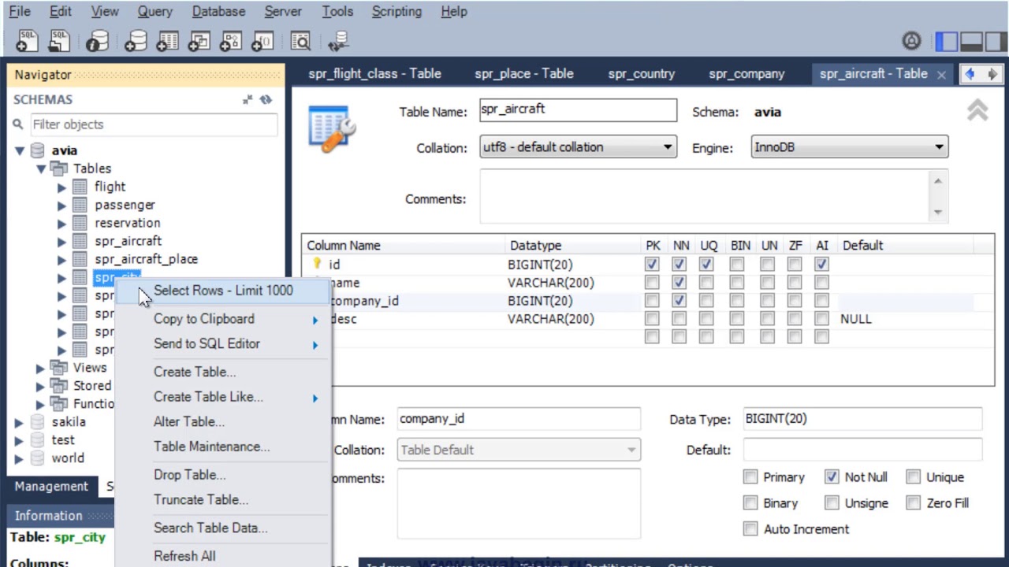Toggle the bottom output panel icon
This screenshot has width=1009, height=567.
coord(971,41)
